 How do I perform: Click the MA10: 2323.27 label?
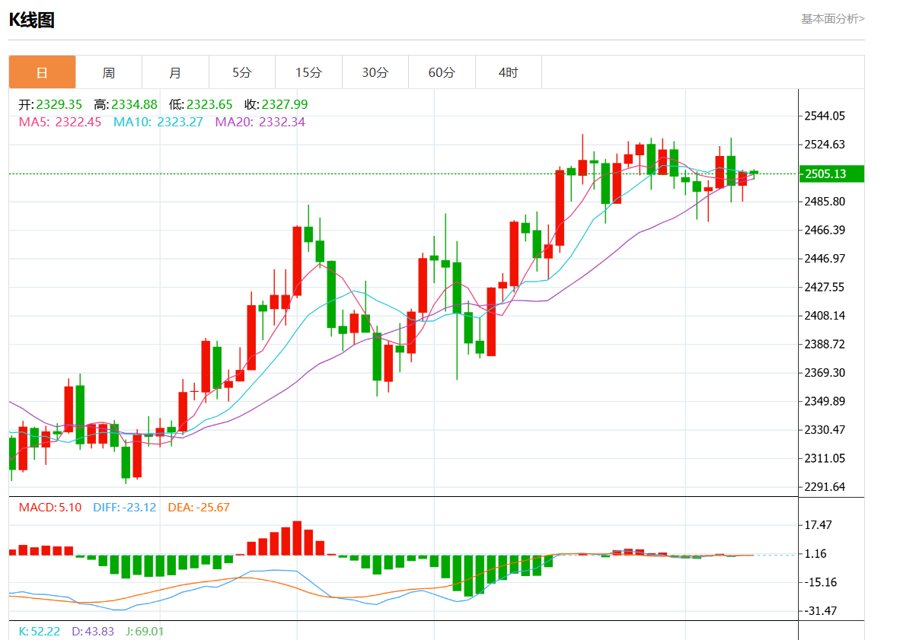click(x=158, y=122)
